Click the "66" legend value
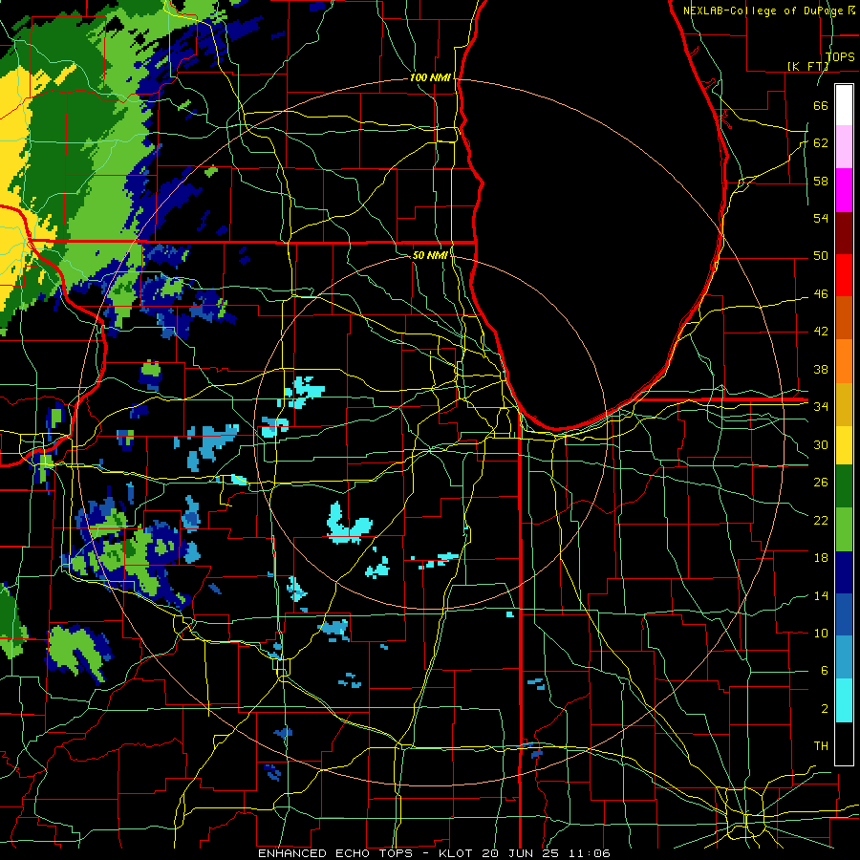The image size is (860, 860). [x=821, y=105]
